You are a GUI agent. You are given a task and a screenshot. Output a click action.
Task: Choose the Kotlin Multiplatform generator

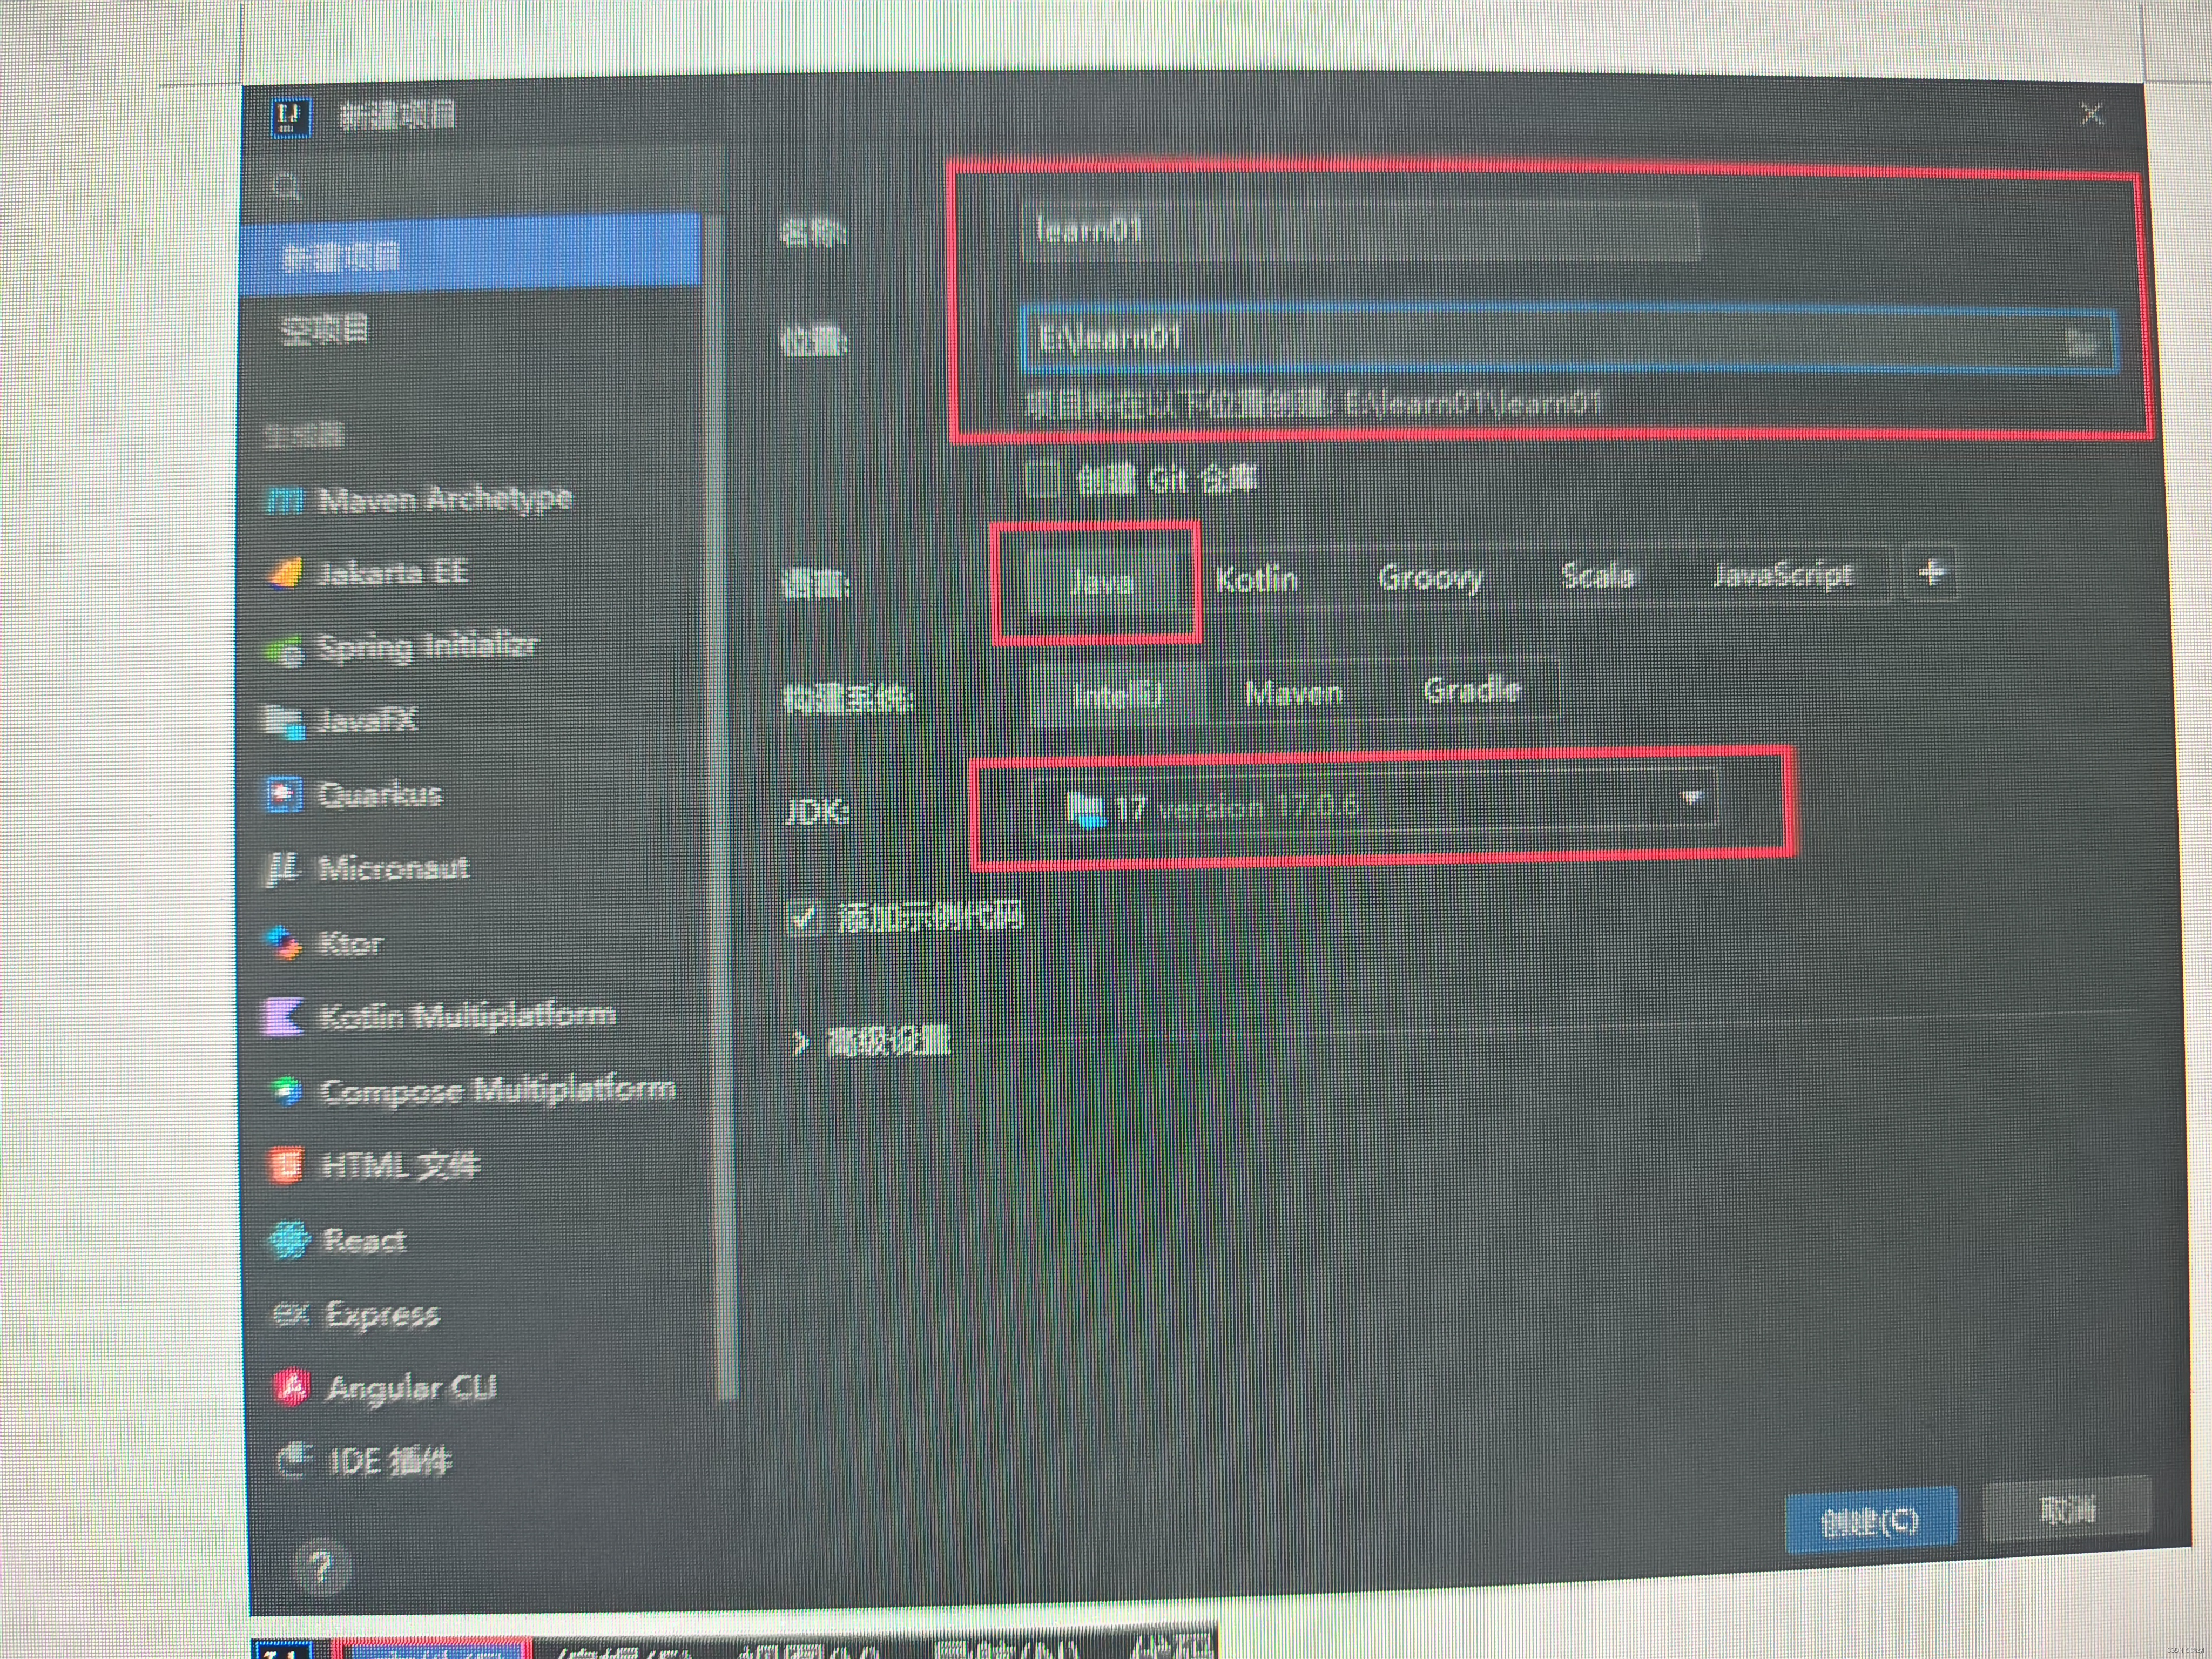tap(440, 1016)
